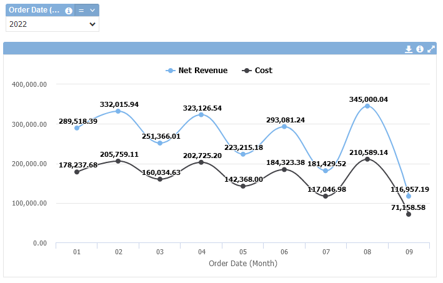Click the Net Revenue point for month 08
Viewport: 443px width, 283px height.
coord(367,106)
